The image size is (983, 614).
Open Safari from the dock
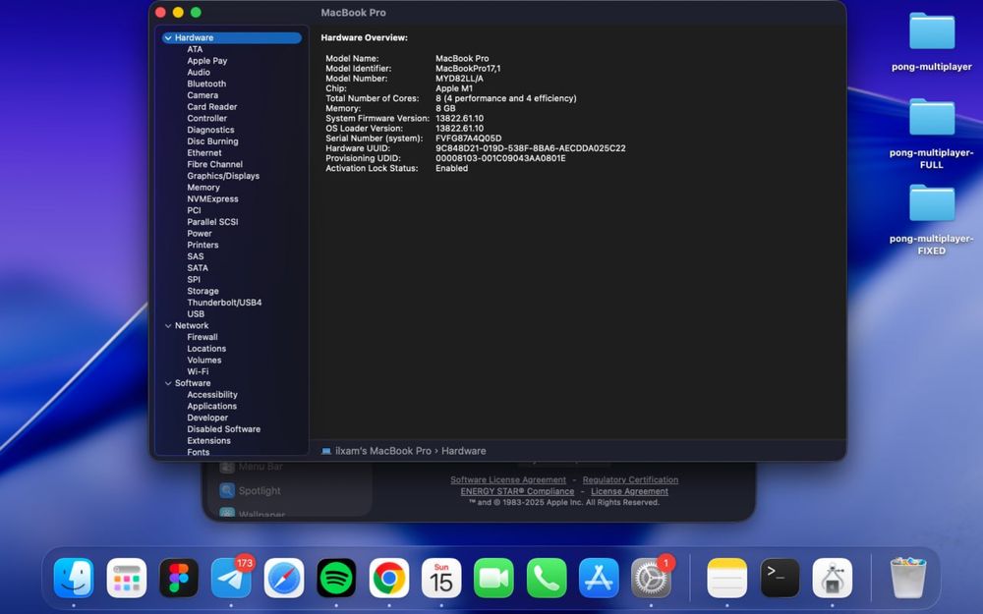point(284,578)
